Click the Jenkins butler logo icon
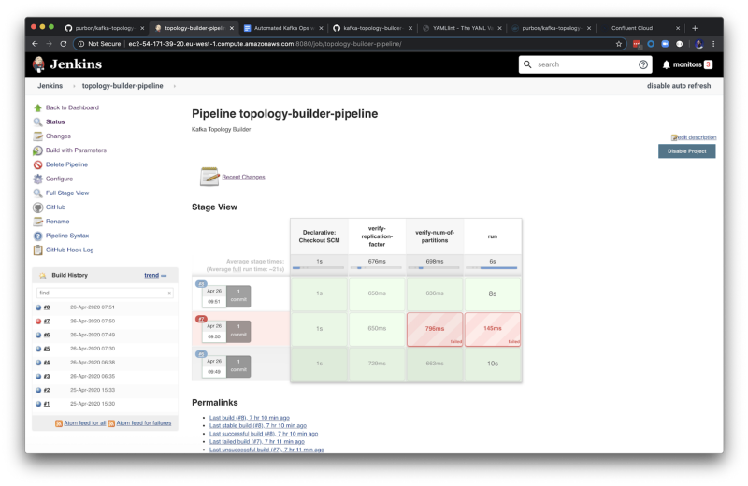 (x=38, y=64)
